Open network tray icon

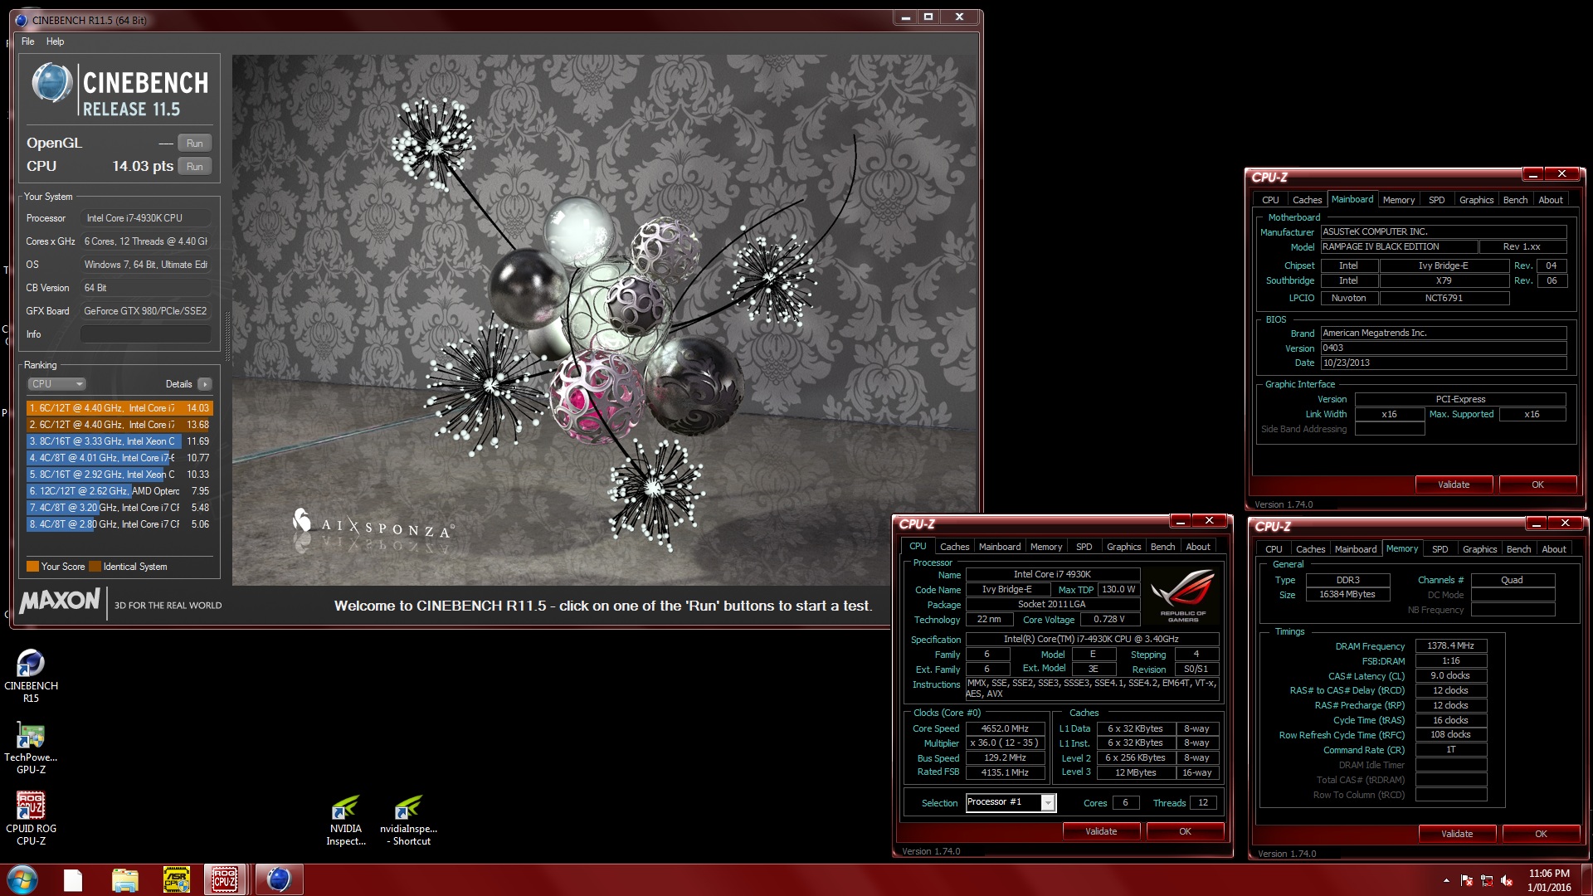1486,880
